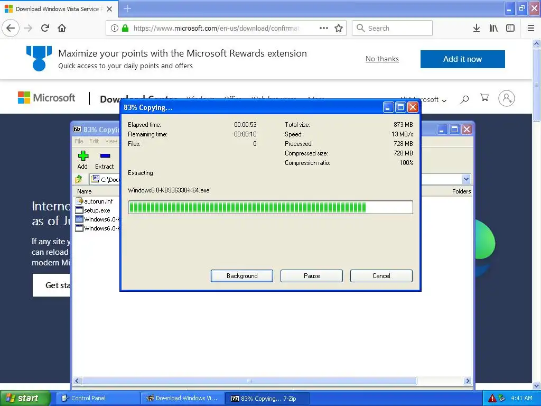The height and width of the screenshot is (406, 541).
Task: Toggle Firefox sidebar view
Action: [510, 28]
